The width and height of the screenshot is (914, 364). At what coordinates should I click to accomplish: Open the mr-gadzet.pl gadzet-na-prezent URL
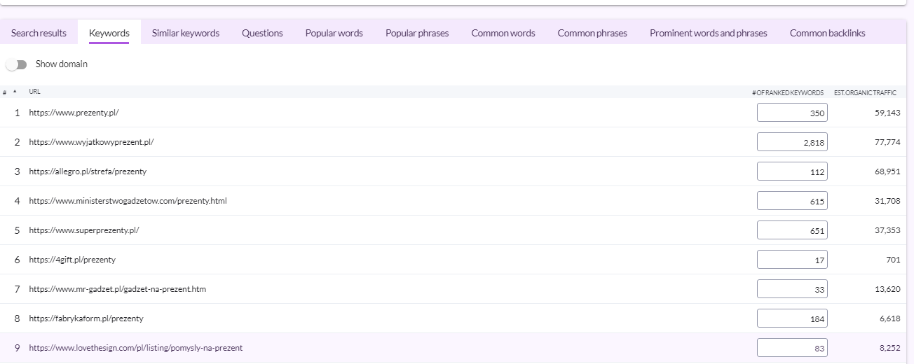[x=117, y=289]
